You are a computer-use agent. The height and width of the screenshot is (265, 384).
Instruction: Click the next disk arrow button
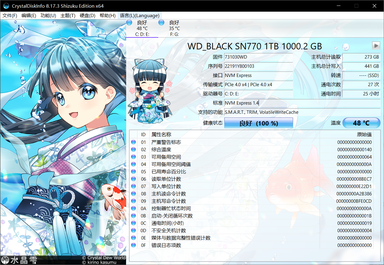(x=376, y=46)
